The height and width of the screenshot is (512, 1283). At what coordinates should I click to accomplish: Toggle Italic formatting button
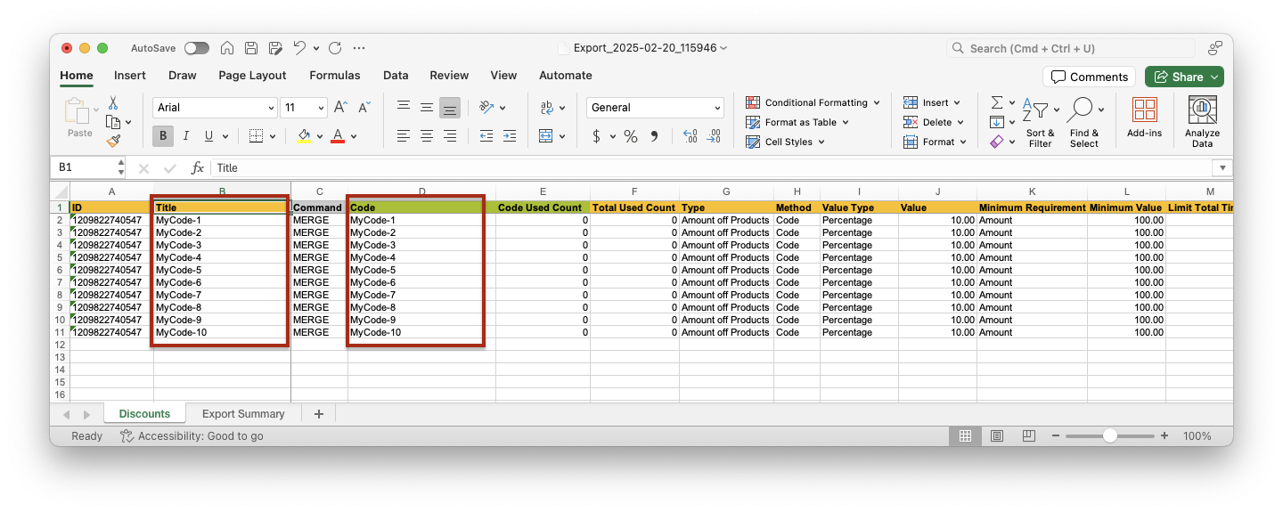(186, 136)
